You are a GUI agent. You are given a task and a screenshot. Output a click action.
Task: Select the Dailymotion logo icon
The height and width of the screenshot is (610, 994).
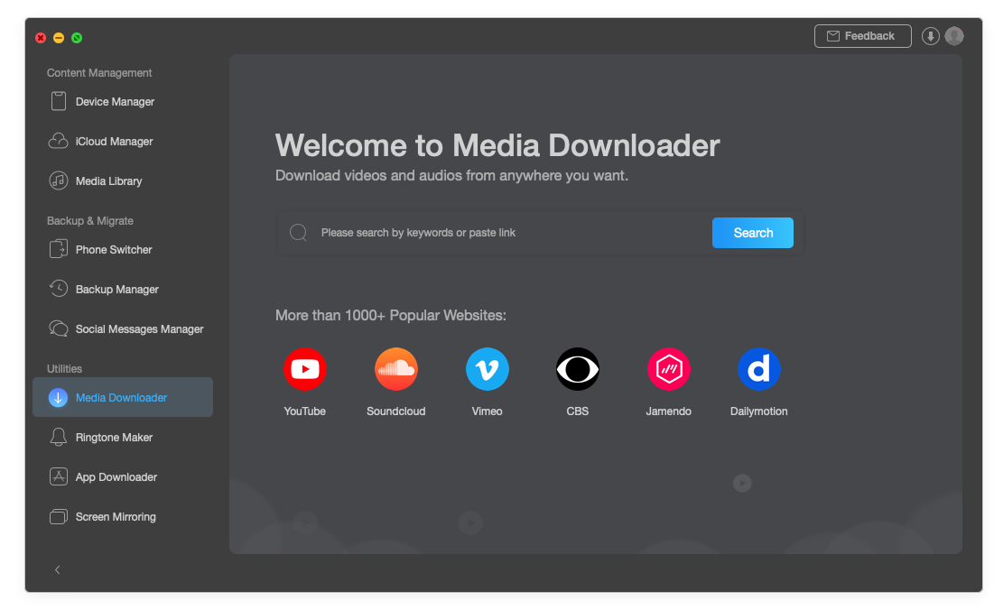758,369
